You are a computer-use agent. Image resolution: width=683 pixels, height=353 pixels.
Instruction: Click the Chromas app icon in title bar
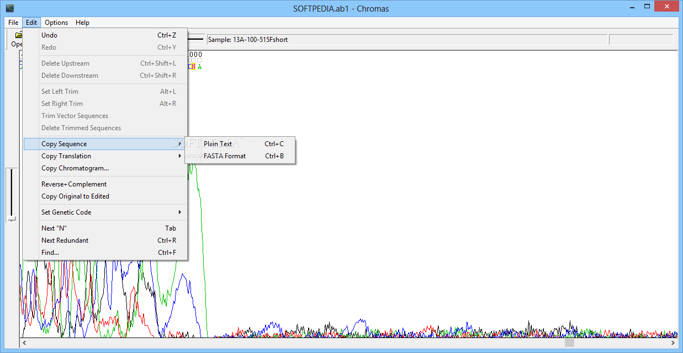click(x=10, y=8)
